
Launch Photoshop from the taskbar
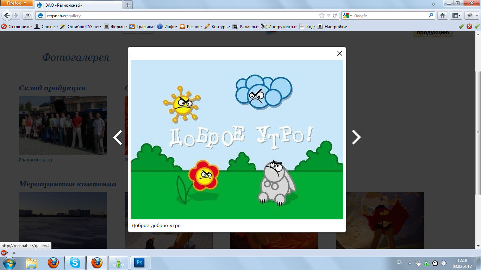[x=139, y=263]
